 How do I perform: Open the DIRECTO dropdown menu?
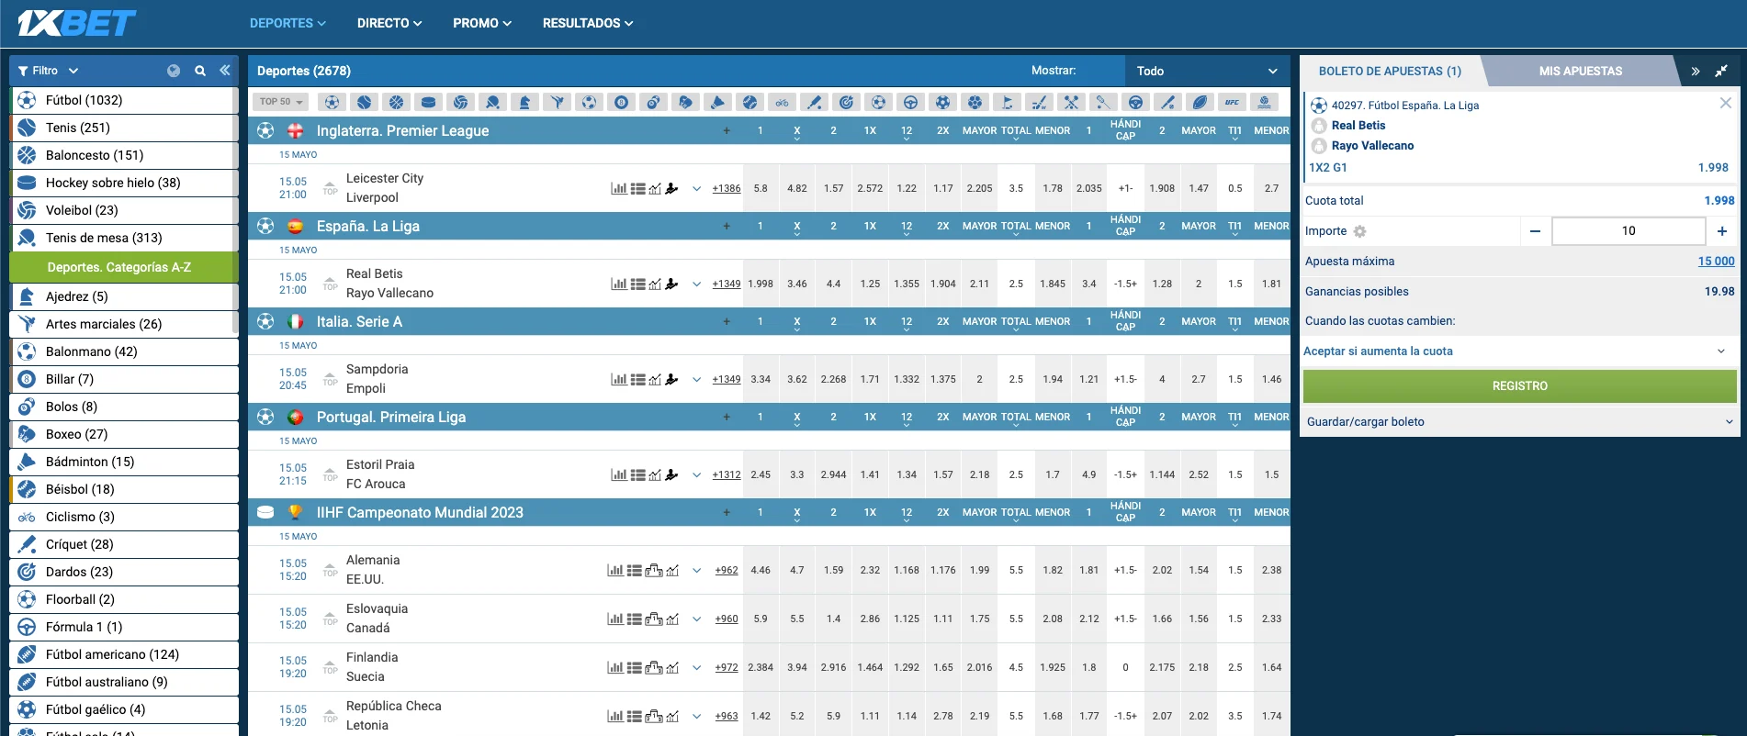click(389, 23)
